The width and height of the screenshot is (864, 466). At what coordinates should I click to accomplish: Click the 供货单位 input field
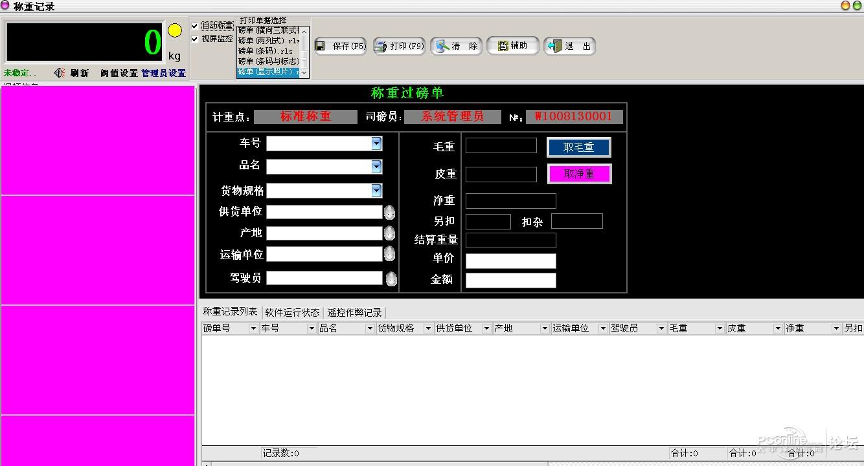pyautogui.click(x=324, y=212)
